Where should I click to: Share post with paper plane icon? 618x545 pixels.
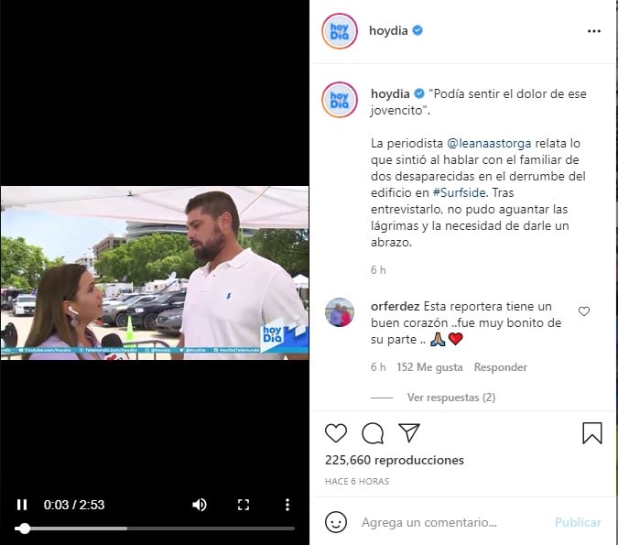[x=409, y=432]
